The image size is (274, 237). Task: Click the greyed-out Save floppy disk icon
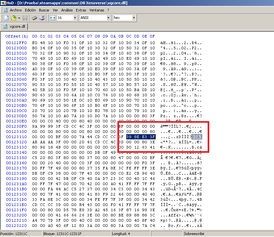pyautogui.click(x=25, y=18)
